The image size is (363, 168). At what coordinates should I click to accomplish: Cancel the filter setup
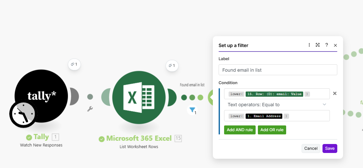311,148
